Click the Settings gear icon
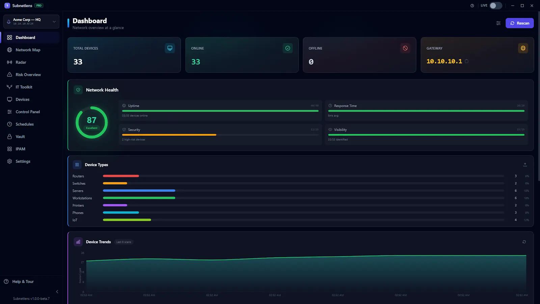Screen dimensions: 540x304 (x=9, y=161)
